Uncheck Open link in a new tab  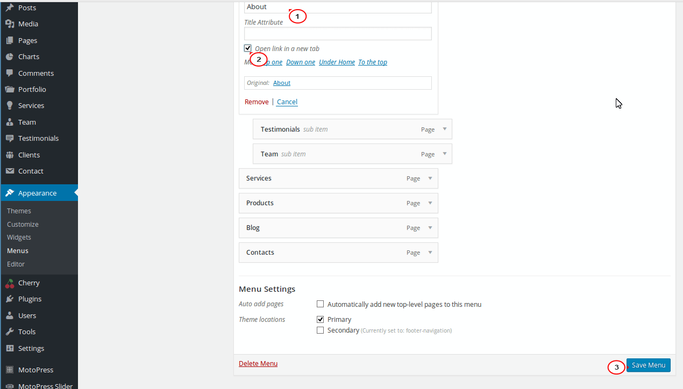click(x=247, y=48)
